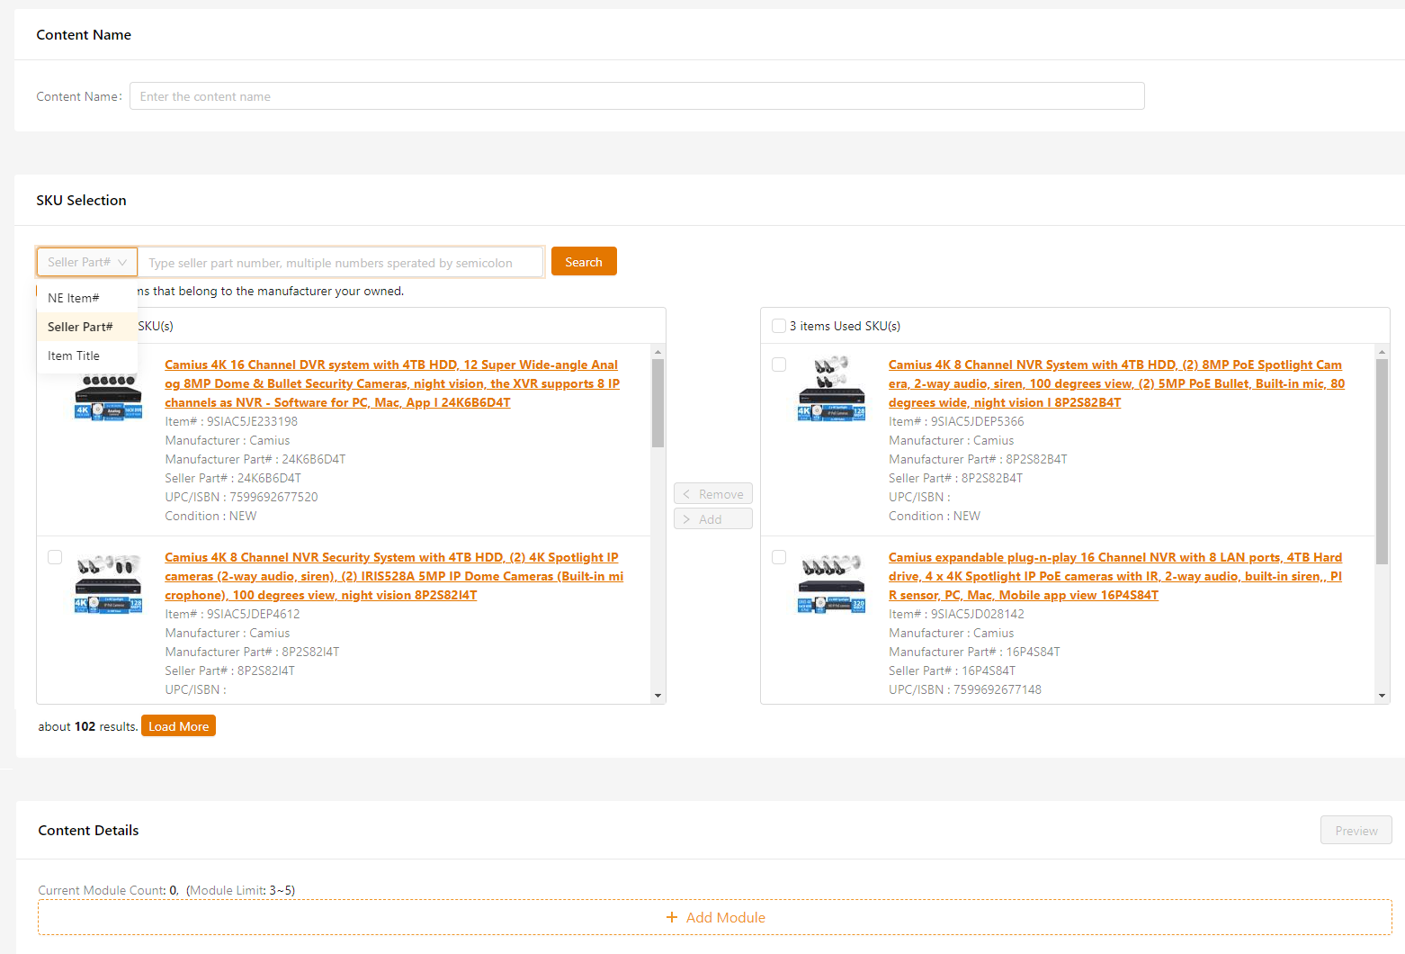Choose Seller Part# option in the list

coord(87,327)
